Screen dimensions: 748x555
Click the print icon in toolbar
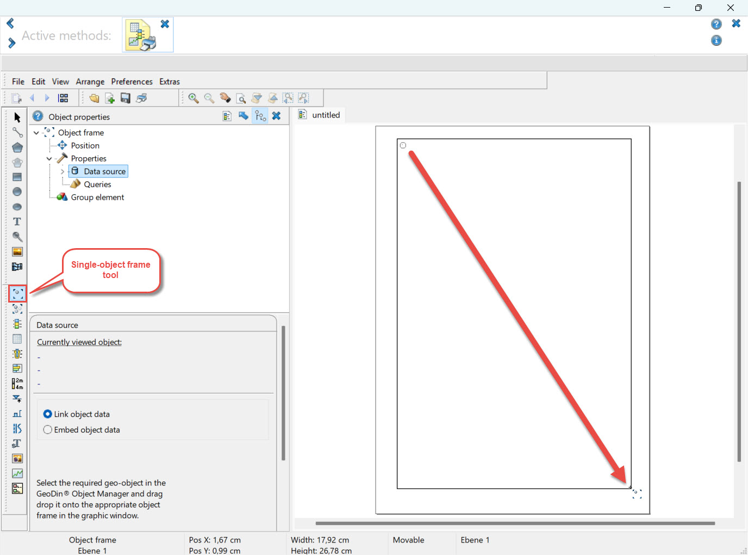click(x=141, y=98)
